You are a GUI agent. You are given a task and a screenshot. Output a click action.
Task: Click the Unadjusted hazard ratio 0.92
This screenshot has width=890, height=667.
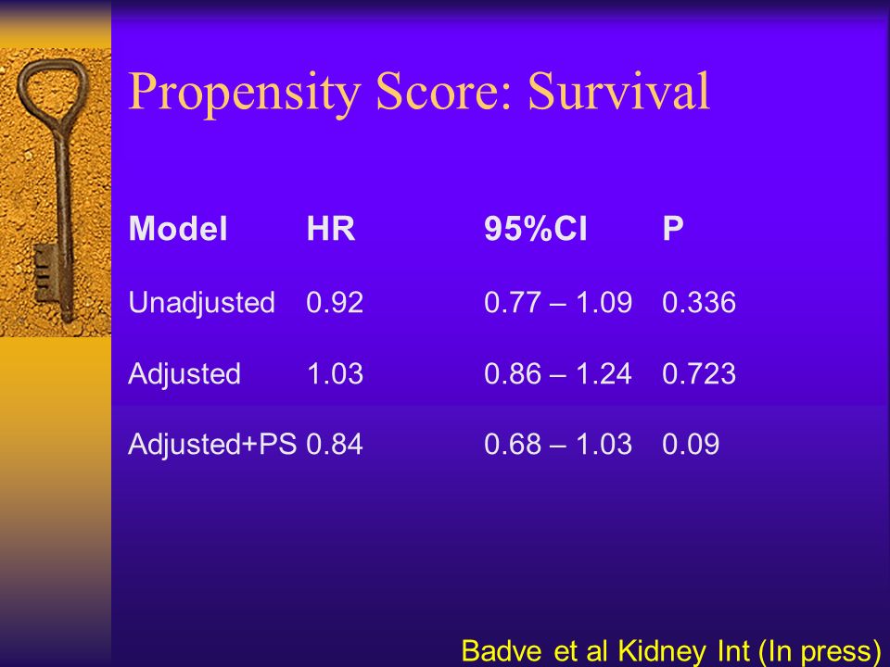pos(335,302)
